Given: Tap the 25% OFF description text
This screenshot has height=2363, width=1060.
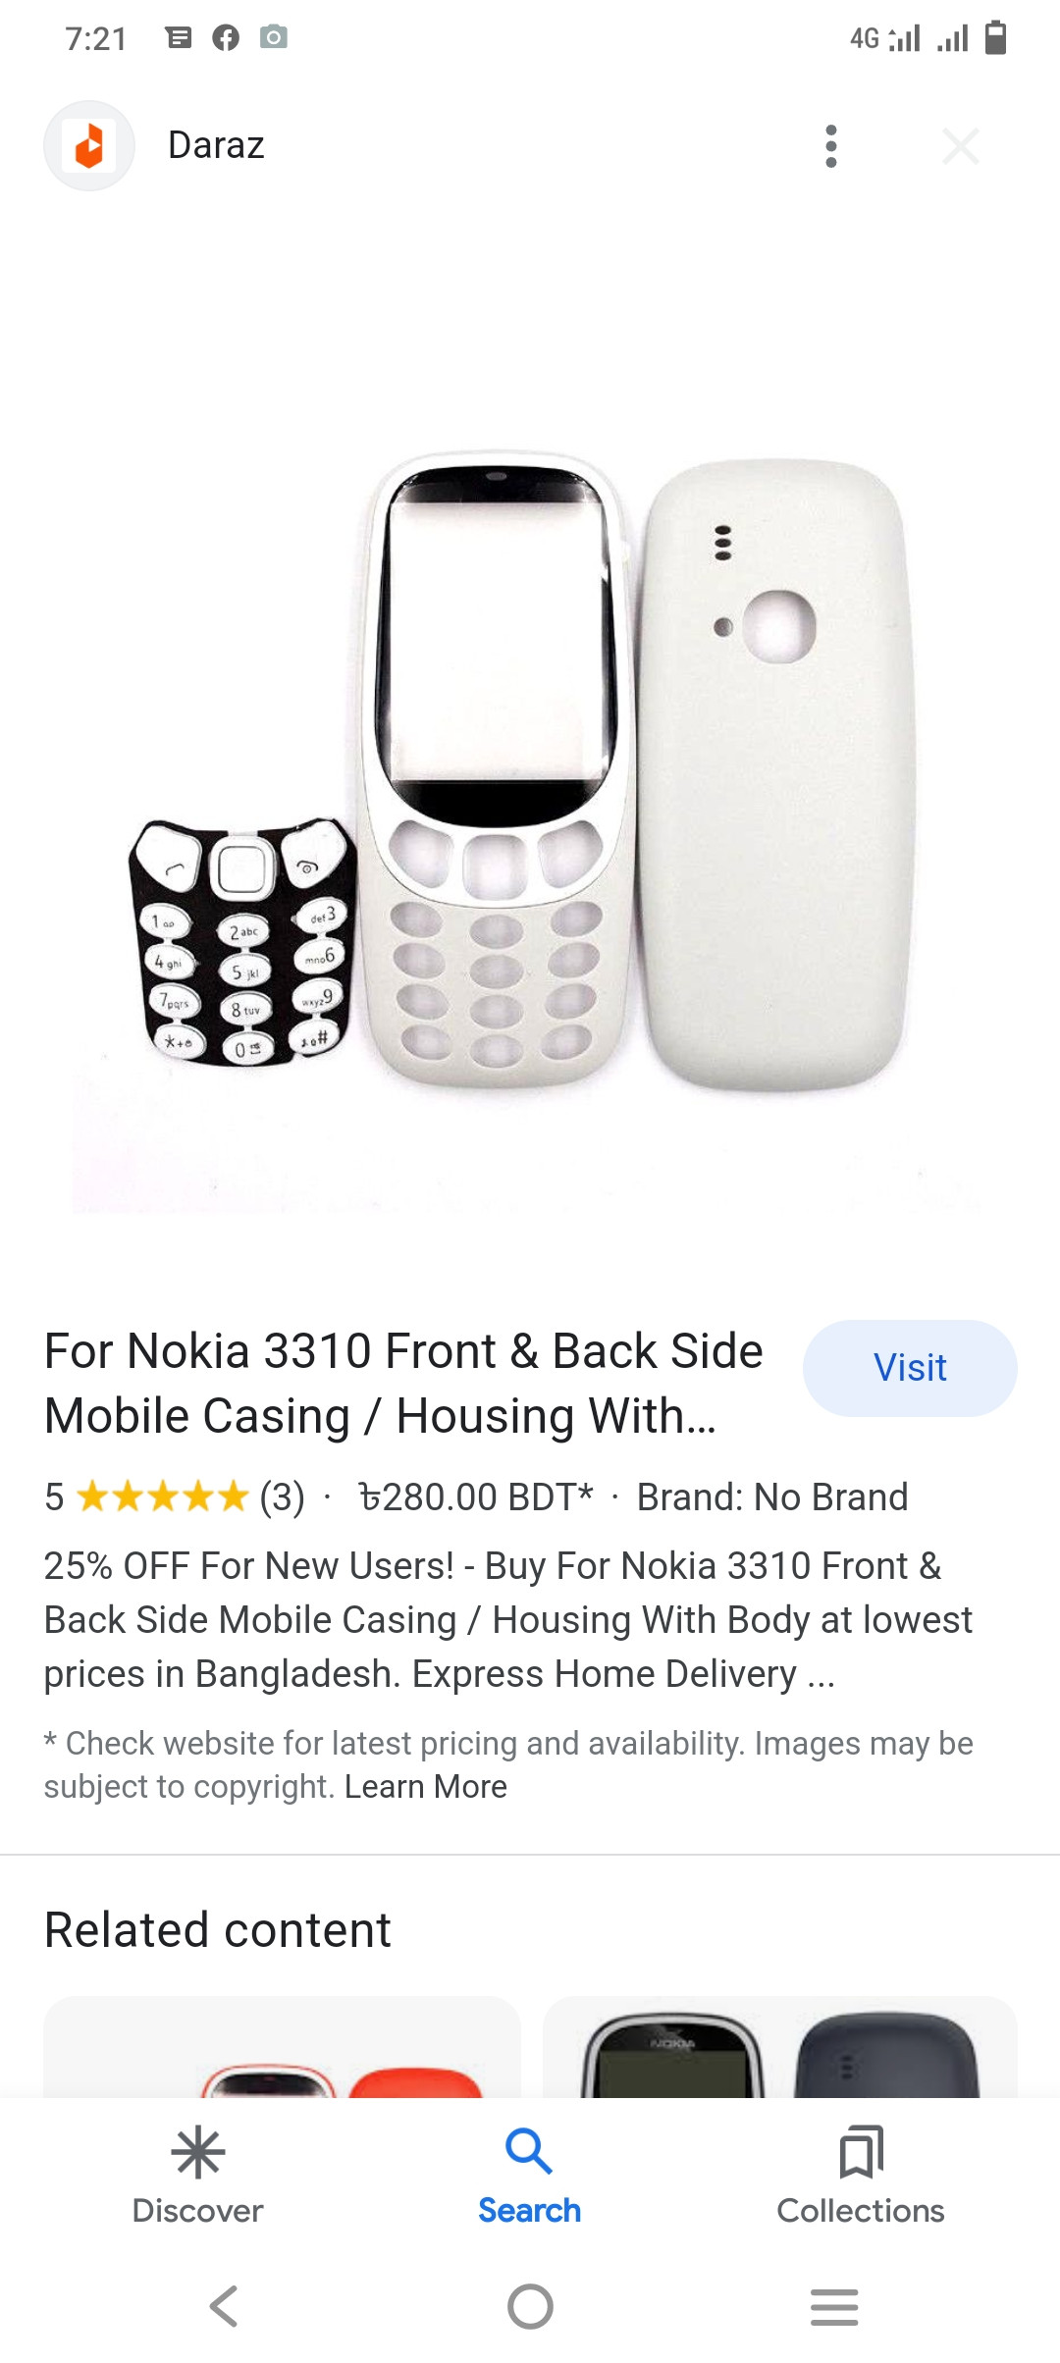Looking at the screenshot, I should click(508, 1620).
